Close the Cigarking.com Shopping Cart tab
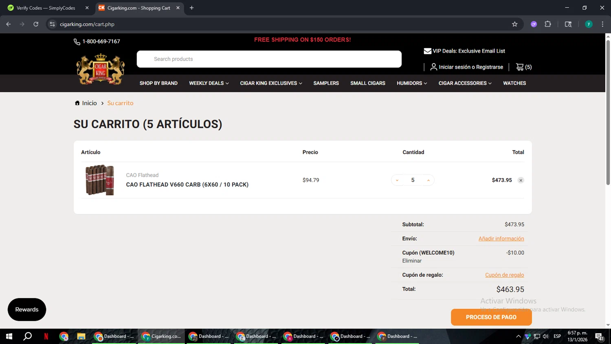Viewport: 611px width, 344px height. [178, 8]
